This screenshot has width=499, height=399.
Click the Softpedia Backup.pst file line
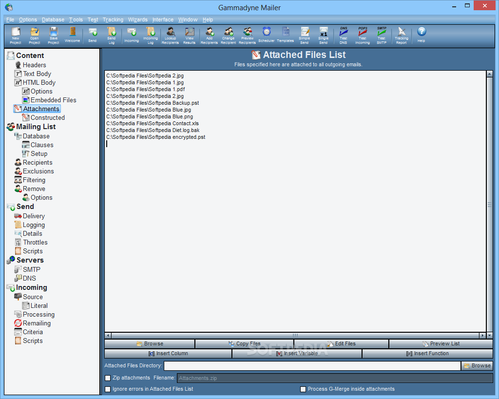[x=153, y=103]
